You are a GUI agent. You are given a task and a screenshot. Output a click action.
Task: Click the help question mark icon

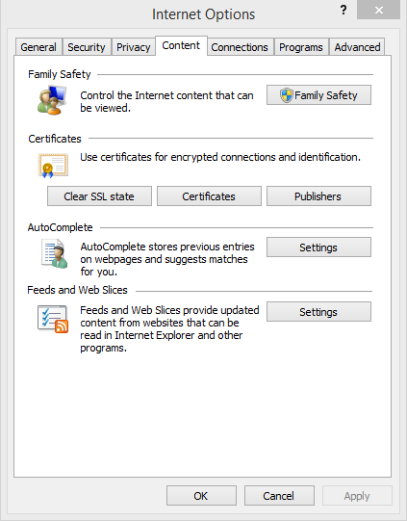[x=343, y=10]
